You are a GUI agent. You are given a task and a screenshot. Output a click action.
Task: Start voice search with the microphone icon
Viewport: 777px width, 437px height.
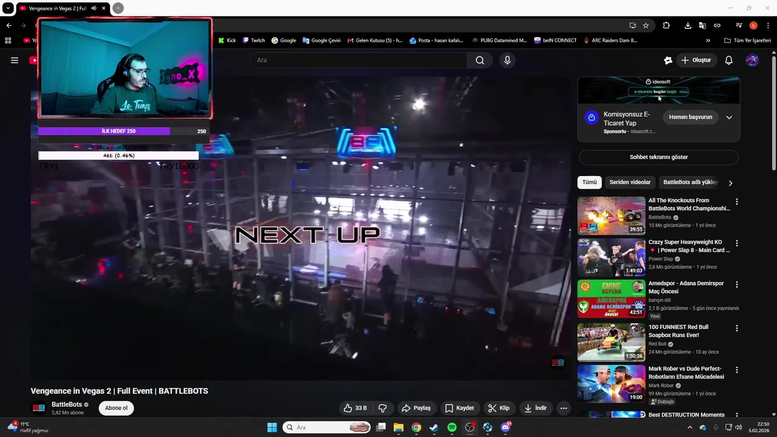[x=507, y=60]
